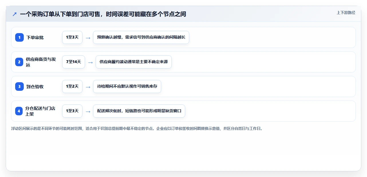Click the arrow icon in the 下单审批 row
The height and width of the screenshot is (177, 367).
pos(88,38)
